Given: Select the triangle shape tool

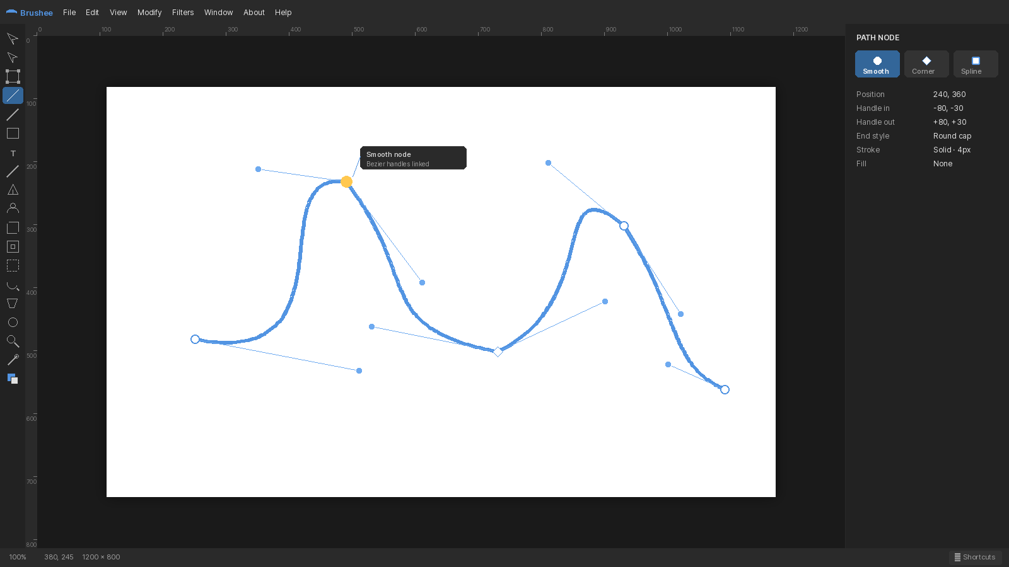Looking at the screenshot, I should coord(13,190).
